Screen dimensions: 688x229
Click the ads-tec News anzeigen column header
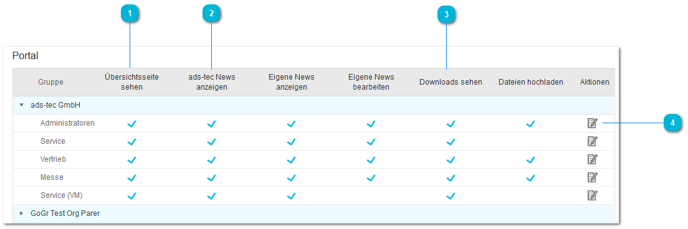point(211,82)
